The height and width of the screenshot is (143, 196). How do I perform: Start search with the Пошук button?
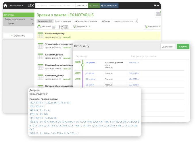click(94, 6)
